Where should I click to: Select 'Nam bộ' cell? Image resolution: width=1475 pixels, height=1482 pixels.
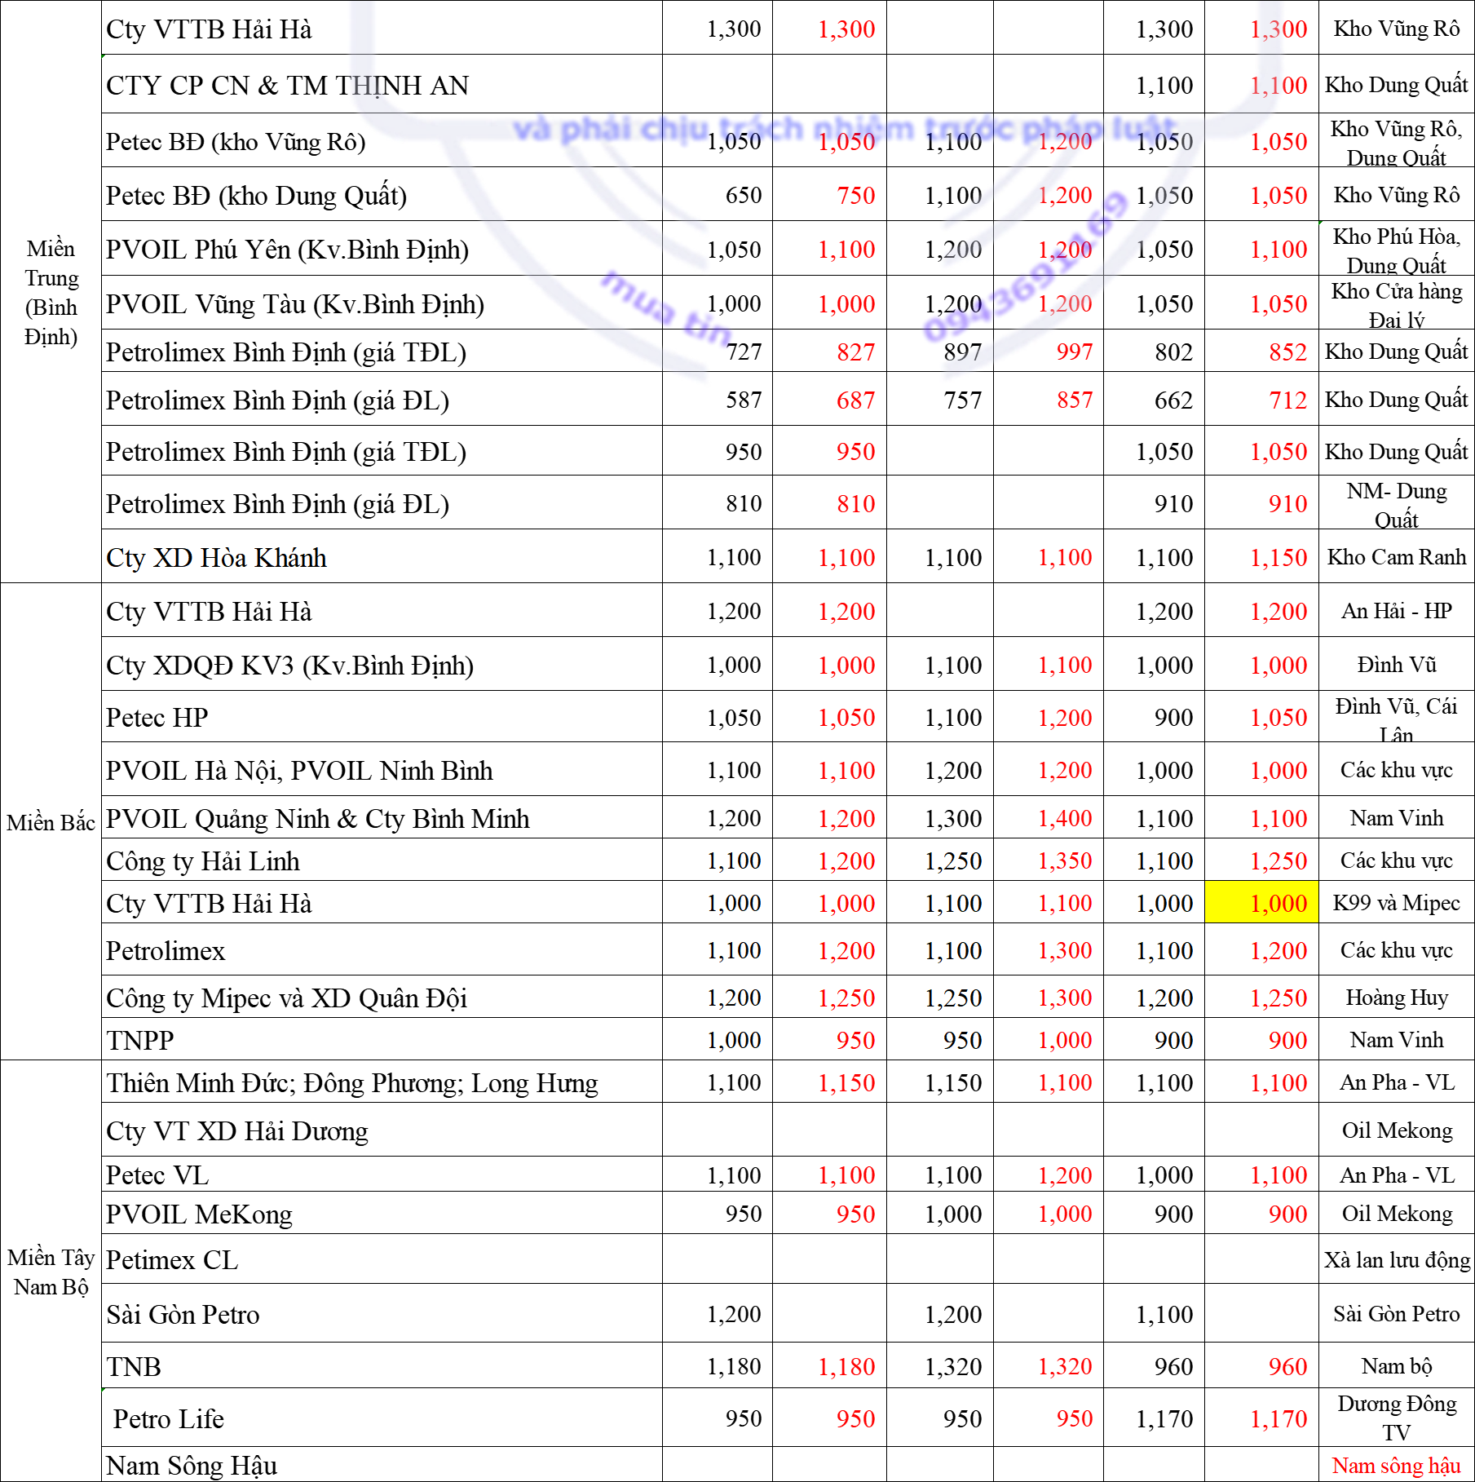[1397, 1366]
